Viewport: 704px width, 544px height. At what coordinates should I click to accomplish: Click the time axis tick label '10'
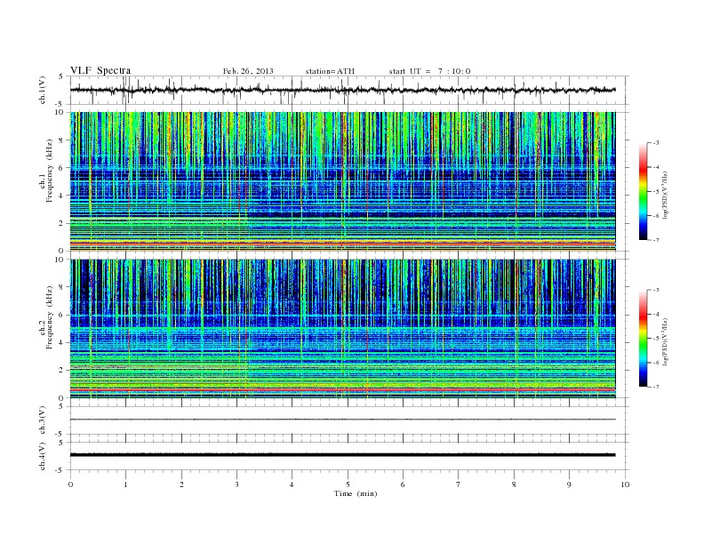click(625, 484)
